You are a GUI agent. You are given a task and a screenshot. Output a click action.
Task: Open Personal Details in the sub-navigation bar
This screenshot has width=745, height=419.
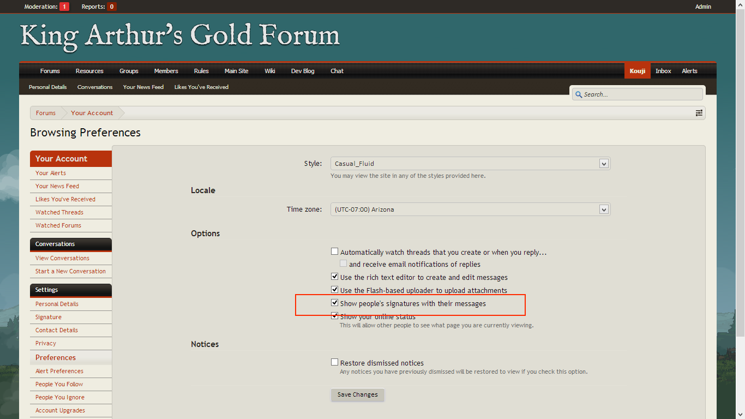point(48,87)
